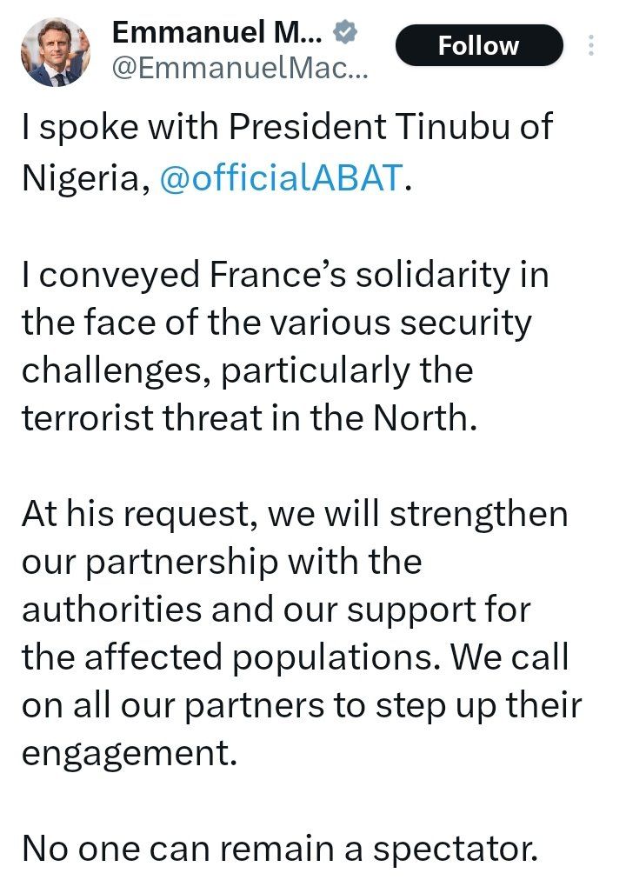Open the more options three-dot menu
Viewport: 626px width, 880px height.
coord(592,46)
